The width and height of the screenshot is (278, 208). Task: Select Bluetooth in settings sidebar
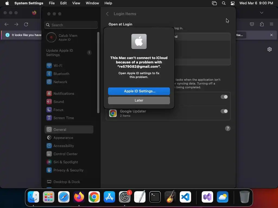click(x=69, y=74)
